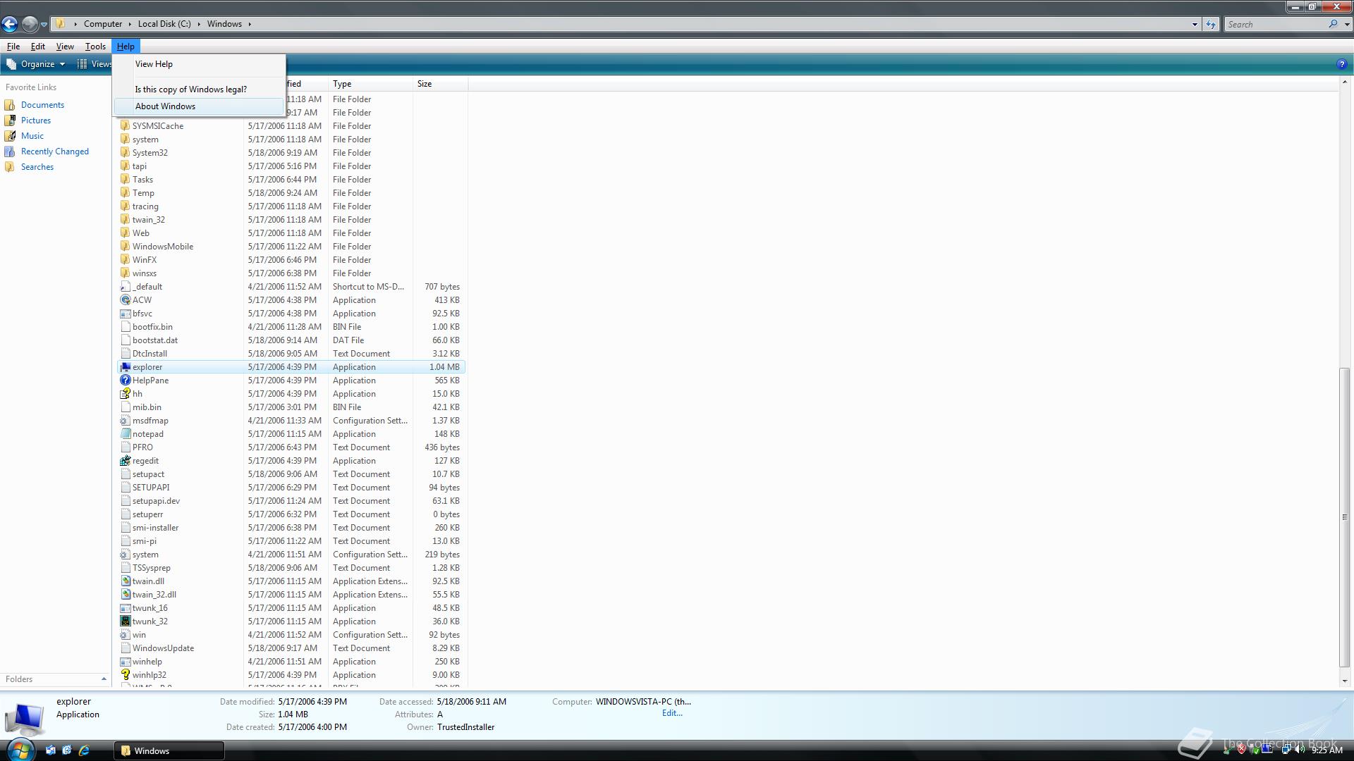Open the volume speaker tray icon
Image resolution: width=1354 pixels, height=761 pixels.
[x=1299, y=750]
